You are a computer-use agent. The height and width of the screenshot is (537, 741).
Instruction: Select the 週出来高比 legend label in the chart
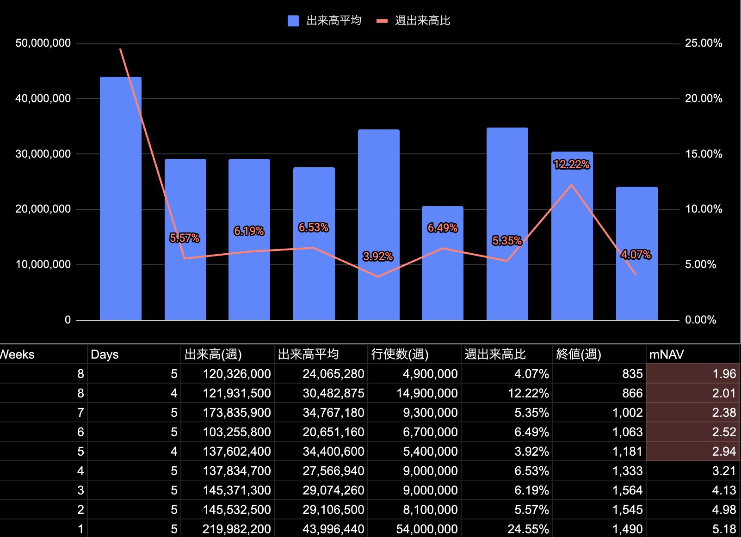[x=423, y=21]
